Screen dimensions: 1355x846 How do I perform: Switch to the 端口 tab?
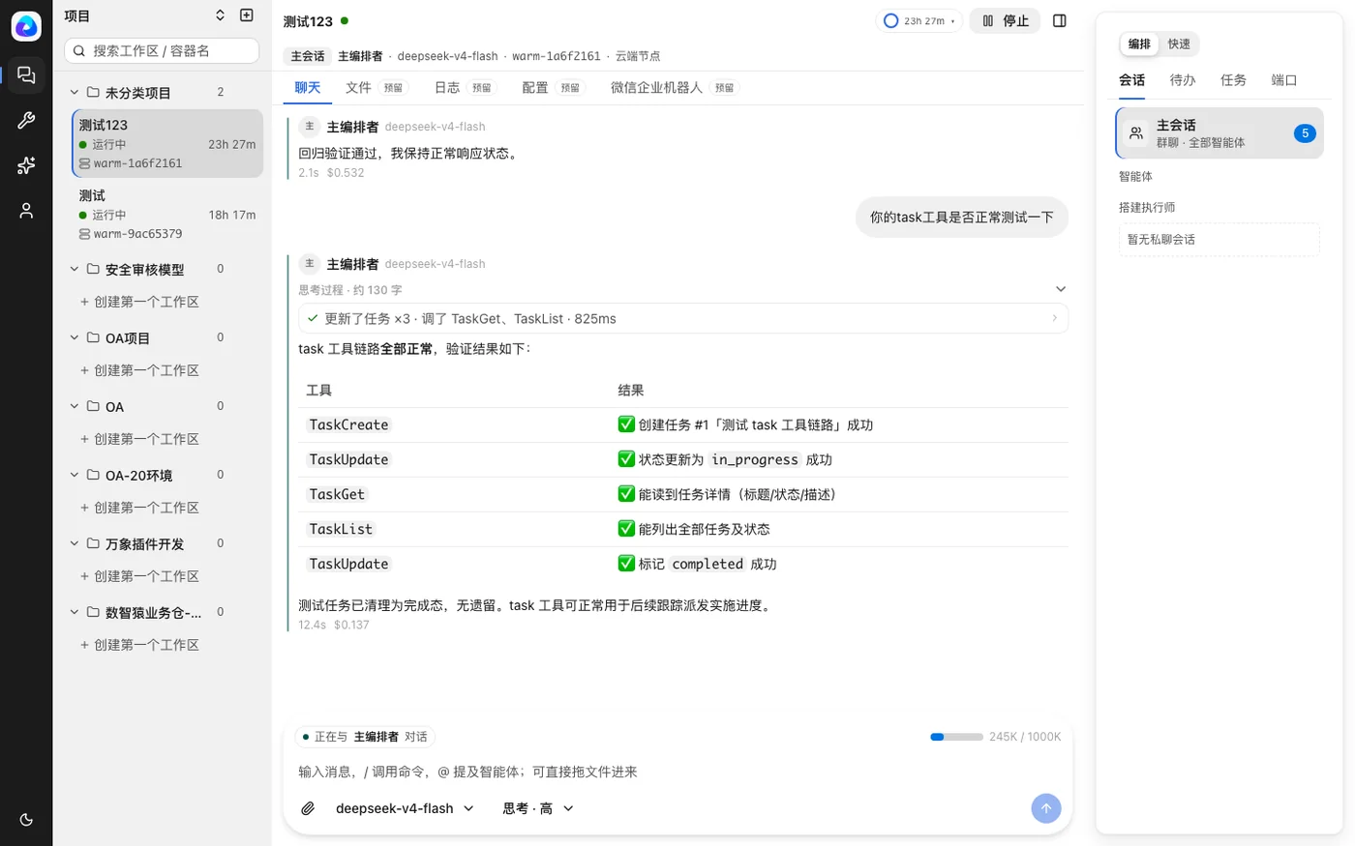[x=1284, y=80]
